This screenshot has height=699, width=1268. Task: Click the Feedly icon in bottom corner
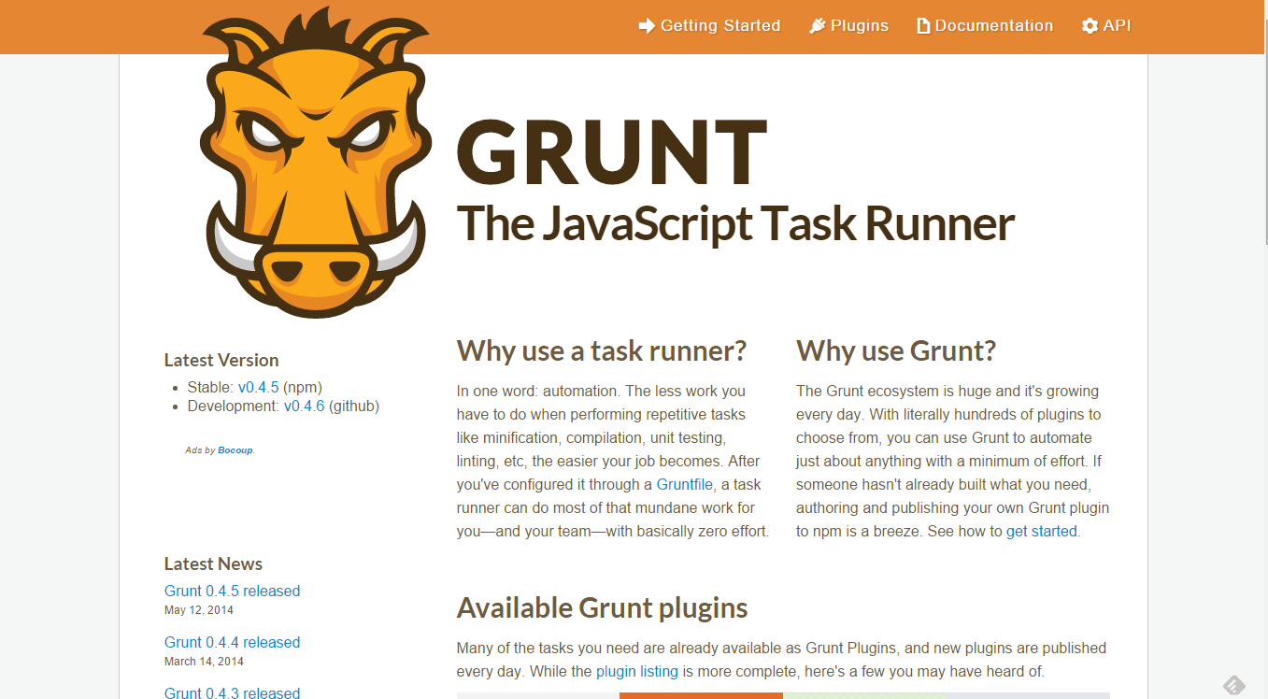pos(1233,685)
